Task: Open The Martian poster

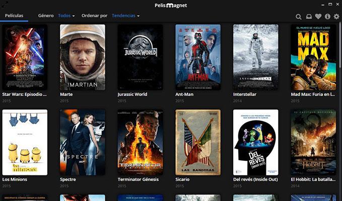Action: click(x=83, y=57)
